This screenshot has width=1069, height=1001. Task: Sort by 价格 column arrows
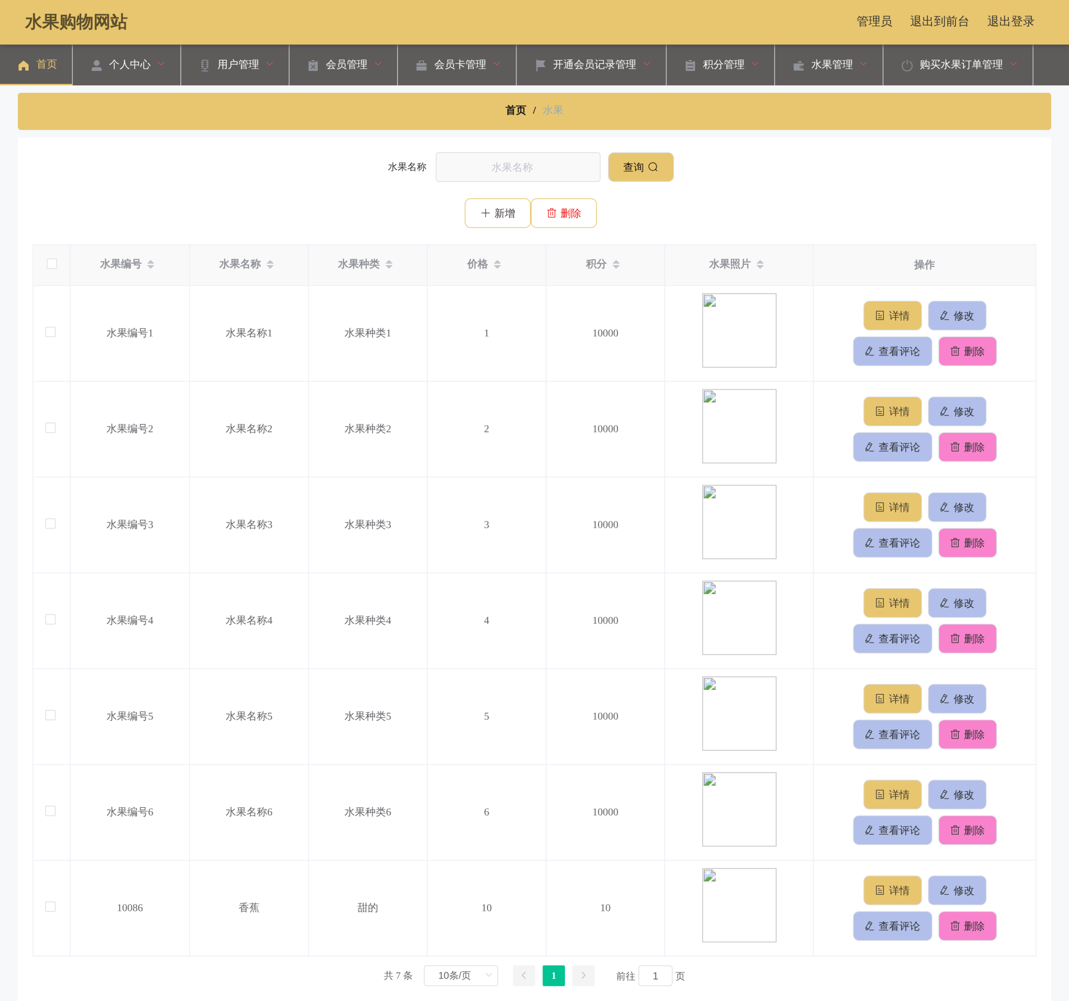click(497, 264)
